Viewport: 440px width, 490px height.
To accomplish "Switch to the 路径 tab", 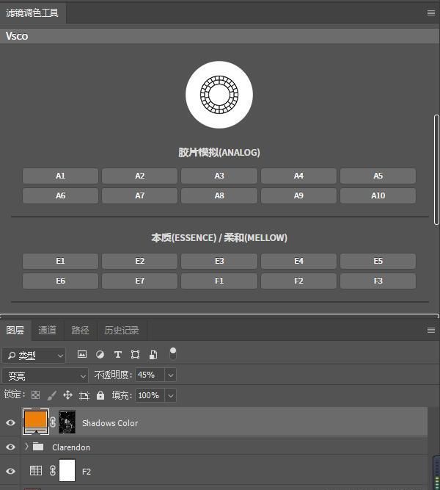I will 80,331.
